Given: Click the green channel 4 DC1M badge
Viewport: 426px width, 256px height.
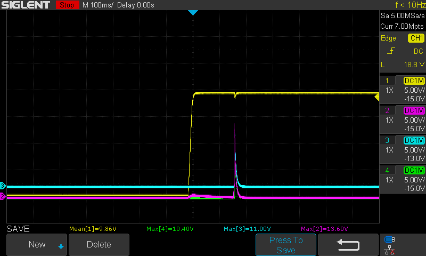Looking at the screenshot, I should [x=414, y=170].
